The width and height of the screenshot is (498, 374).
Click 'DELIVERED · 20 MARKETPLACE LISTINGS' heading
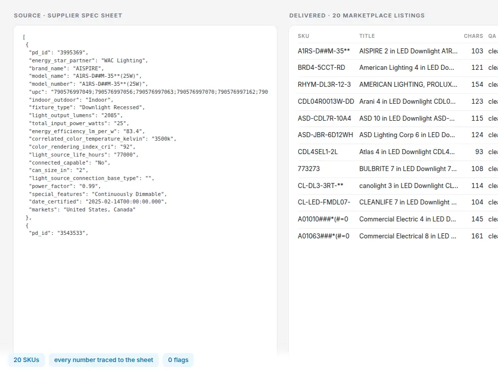(x=357, y=15)
